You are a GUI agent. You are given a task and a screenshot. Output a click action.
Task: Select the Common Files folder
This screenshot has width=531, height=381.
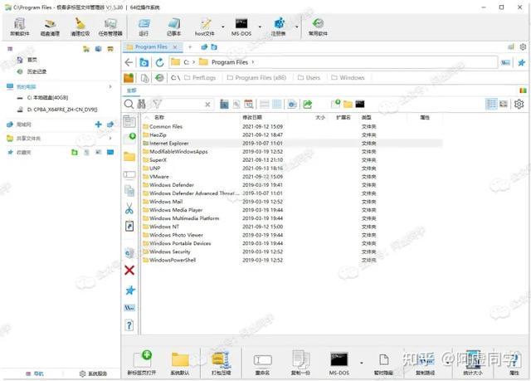pos(166,127)
